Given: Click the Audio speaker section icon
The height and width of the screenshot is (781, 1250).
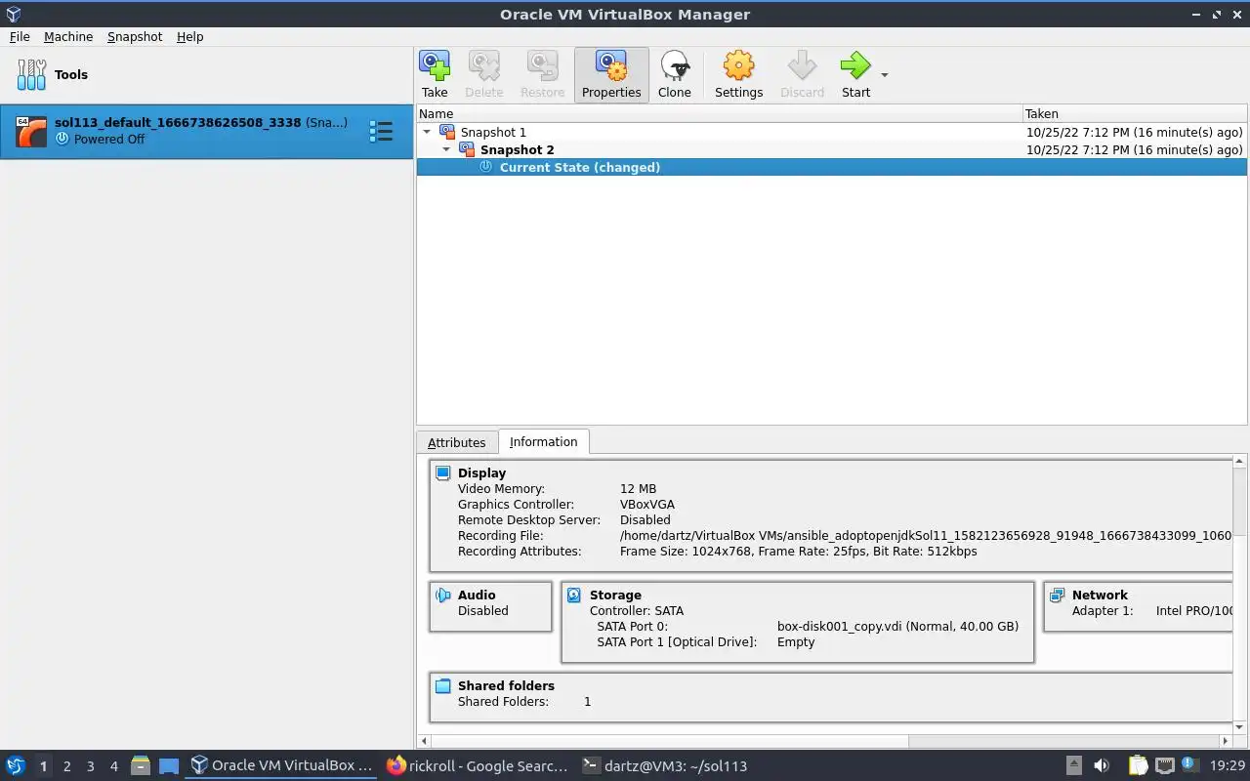Looking at the screenshot, I should click(443, 596).
